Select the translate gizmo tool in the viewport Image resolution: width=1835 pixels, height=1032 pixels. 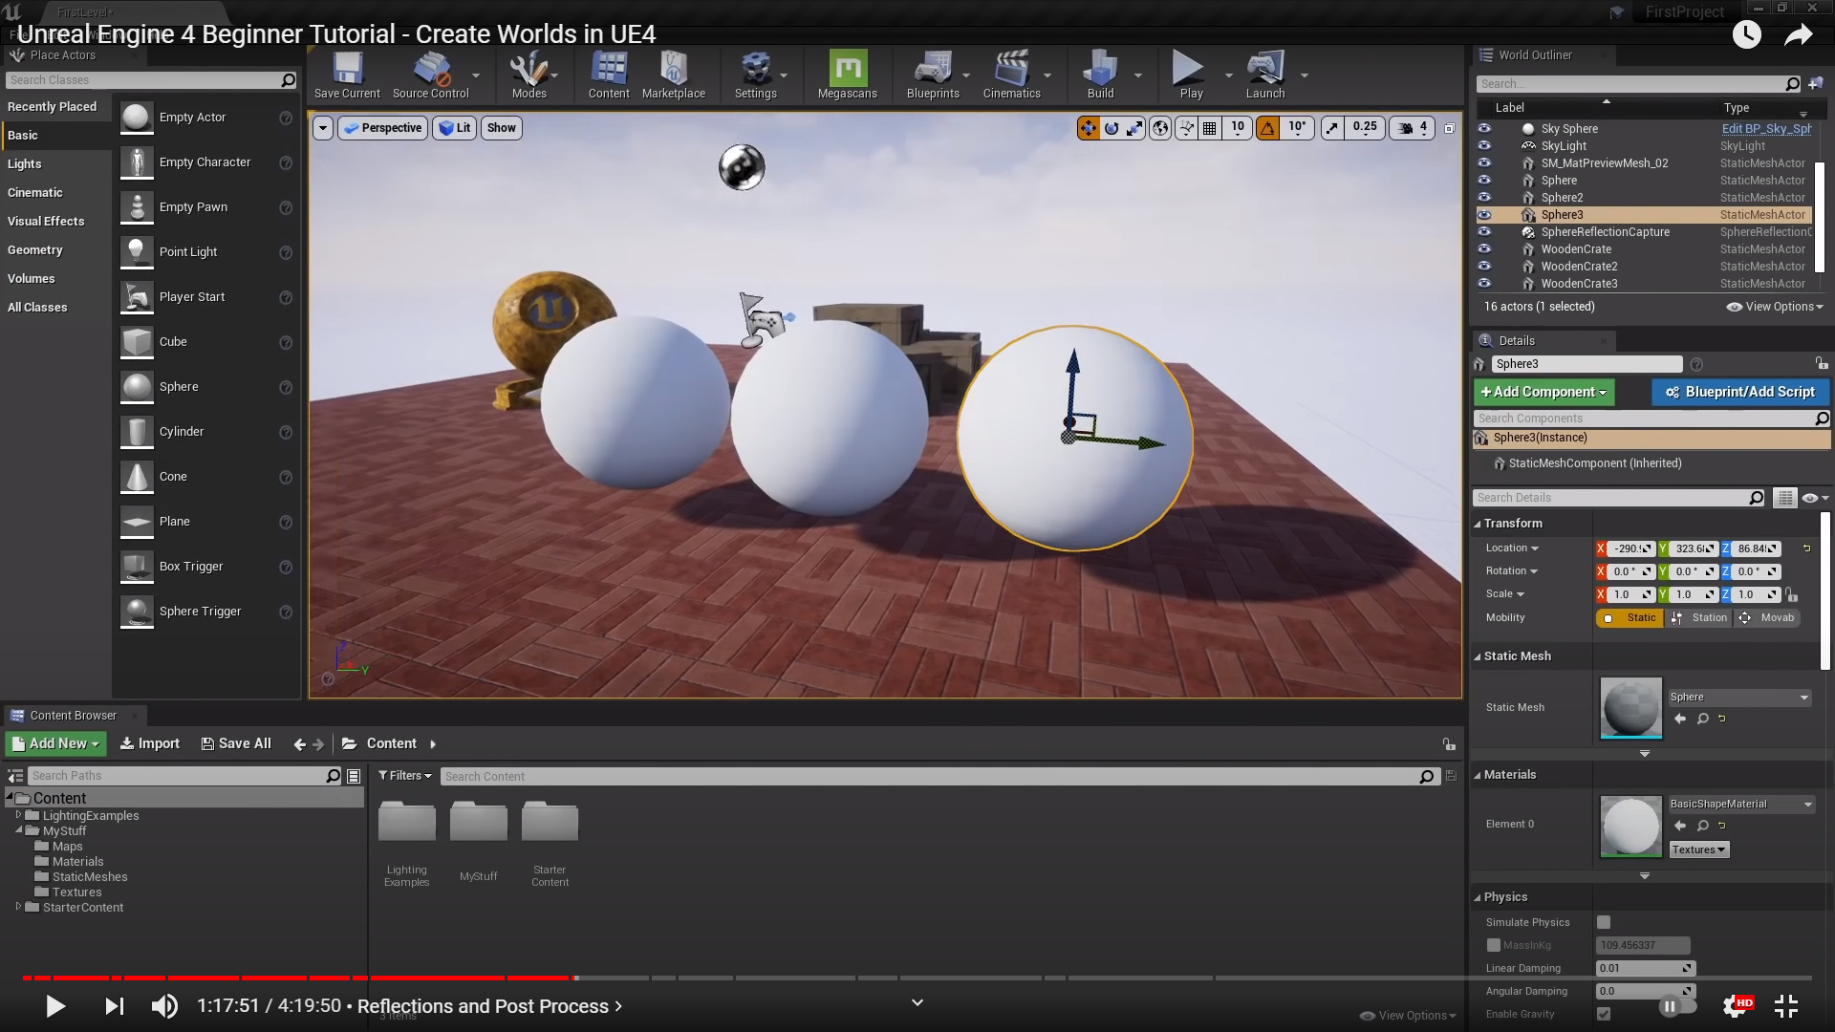pyautogui.click(x=1089, y=128)
